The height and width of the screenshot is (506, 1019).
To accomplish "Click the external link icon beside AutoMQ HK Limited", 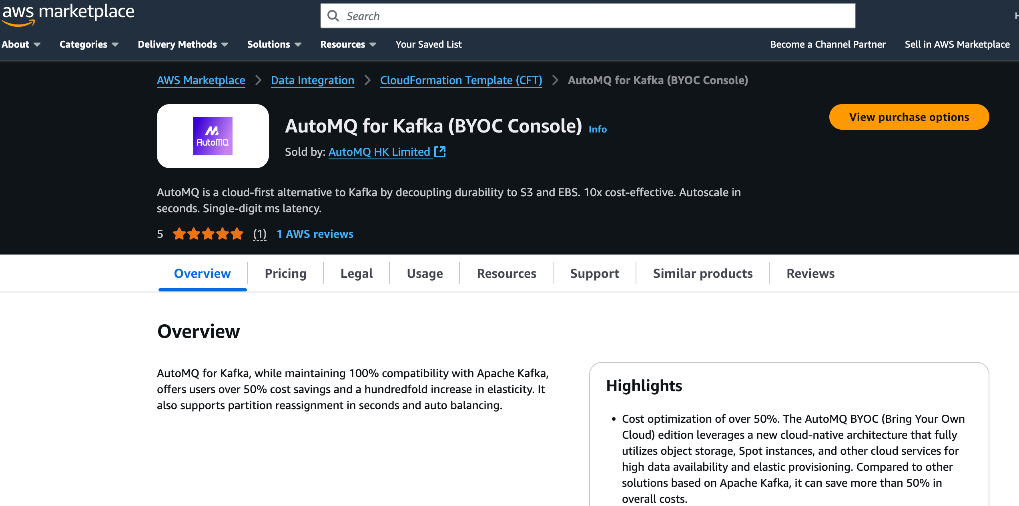I will [x=440, y=152].
